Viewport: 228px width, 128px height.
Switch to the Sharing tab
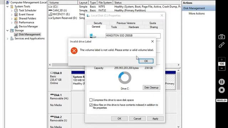pyautogui.click(x=154, y=27)
